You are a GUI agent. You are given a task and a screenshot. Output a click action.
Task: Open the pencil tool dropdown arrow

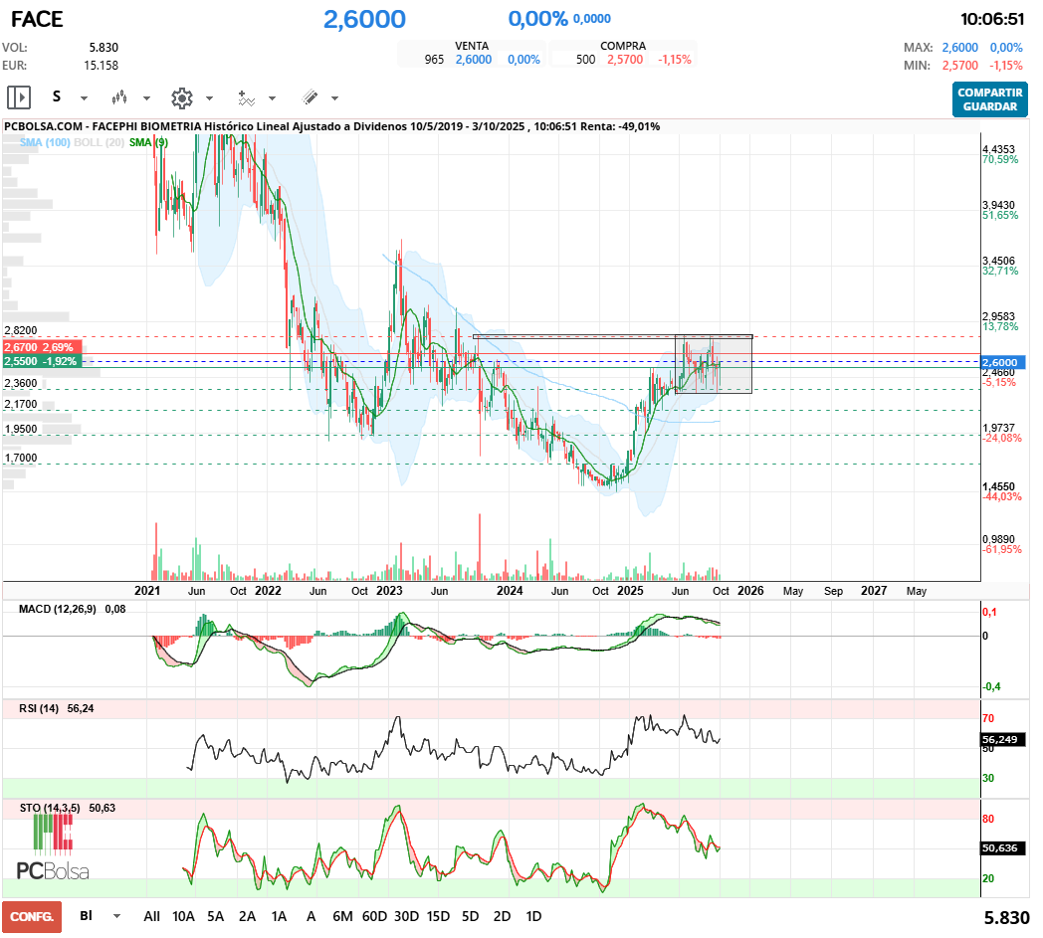pos(334,98)
